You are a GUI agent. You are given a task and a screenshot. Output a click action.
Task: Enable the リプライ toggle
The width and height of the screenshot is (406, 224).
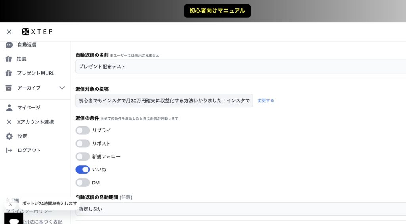coord(82,130)
